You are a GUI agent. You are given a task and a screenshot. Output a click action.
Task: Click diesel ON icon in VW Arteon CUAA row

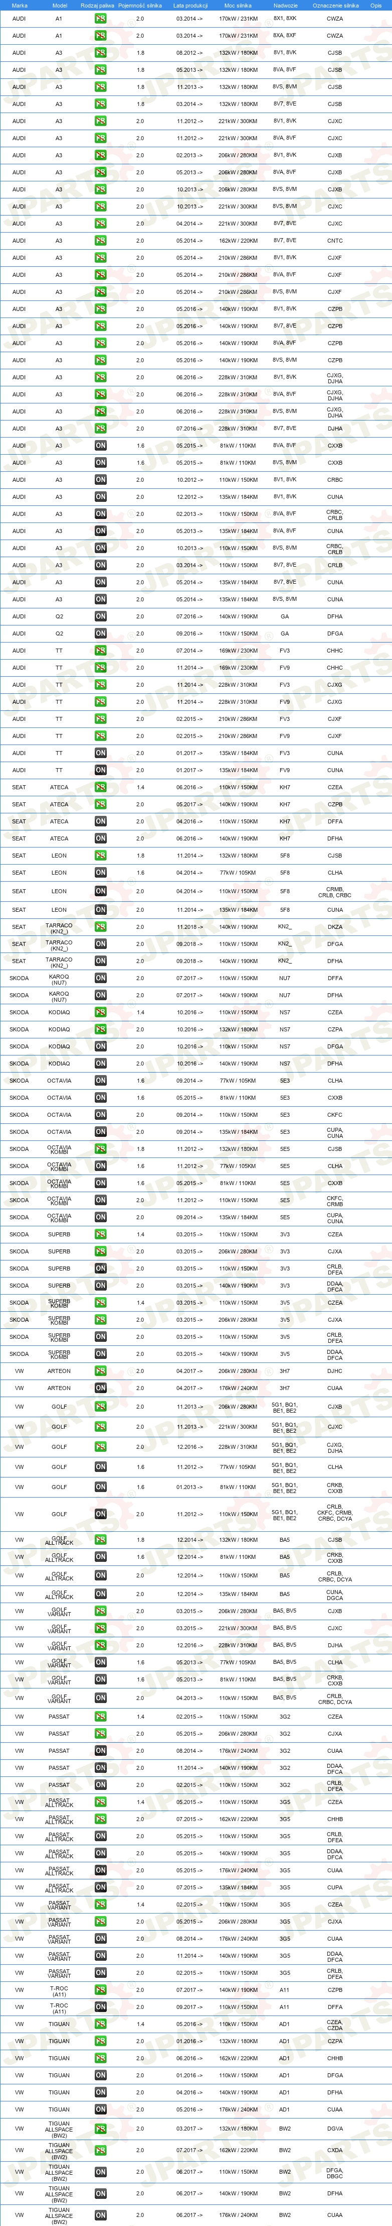pyautogui.click(x=101, y=1388)
